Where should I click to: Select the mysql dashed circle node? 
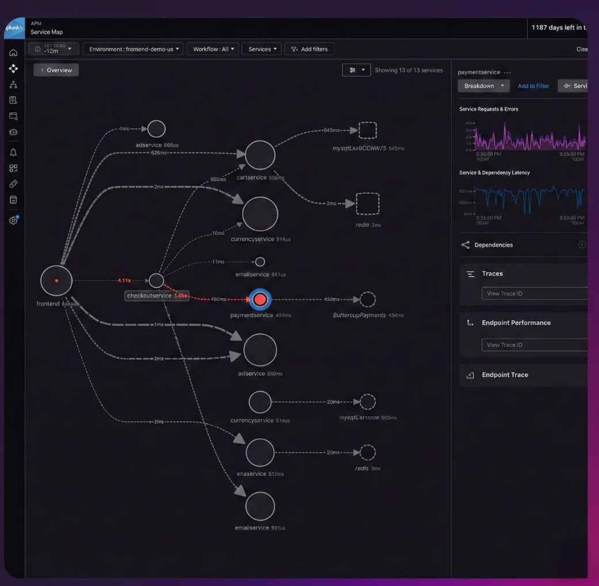tap(368, 402)
